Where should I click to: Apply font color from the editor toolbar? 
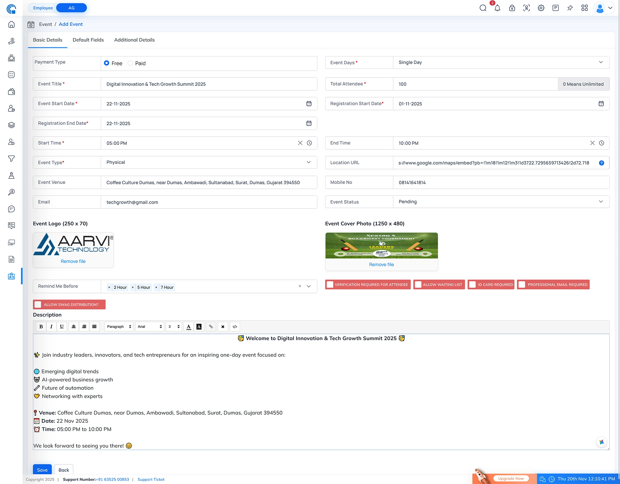189,327
